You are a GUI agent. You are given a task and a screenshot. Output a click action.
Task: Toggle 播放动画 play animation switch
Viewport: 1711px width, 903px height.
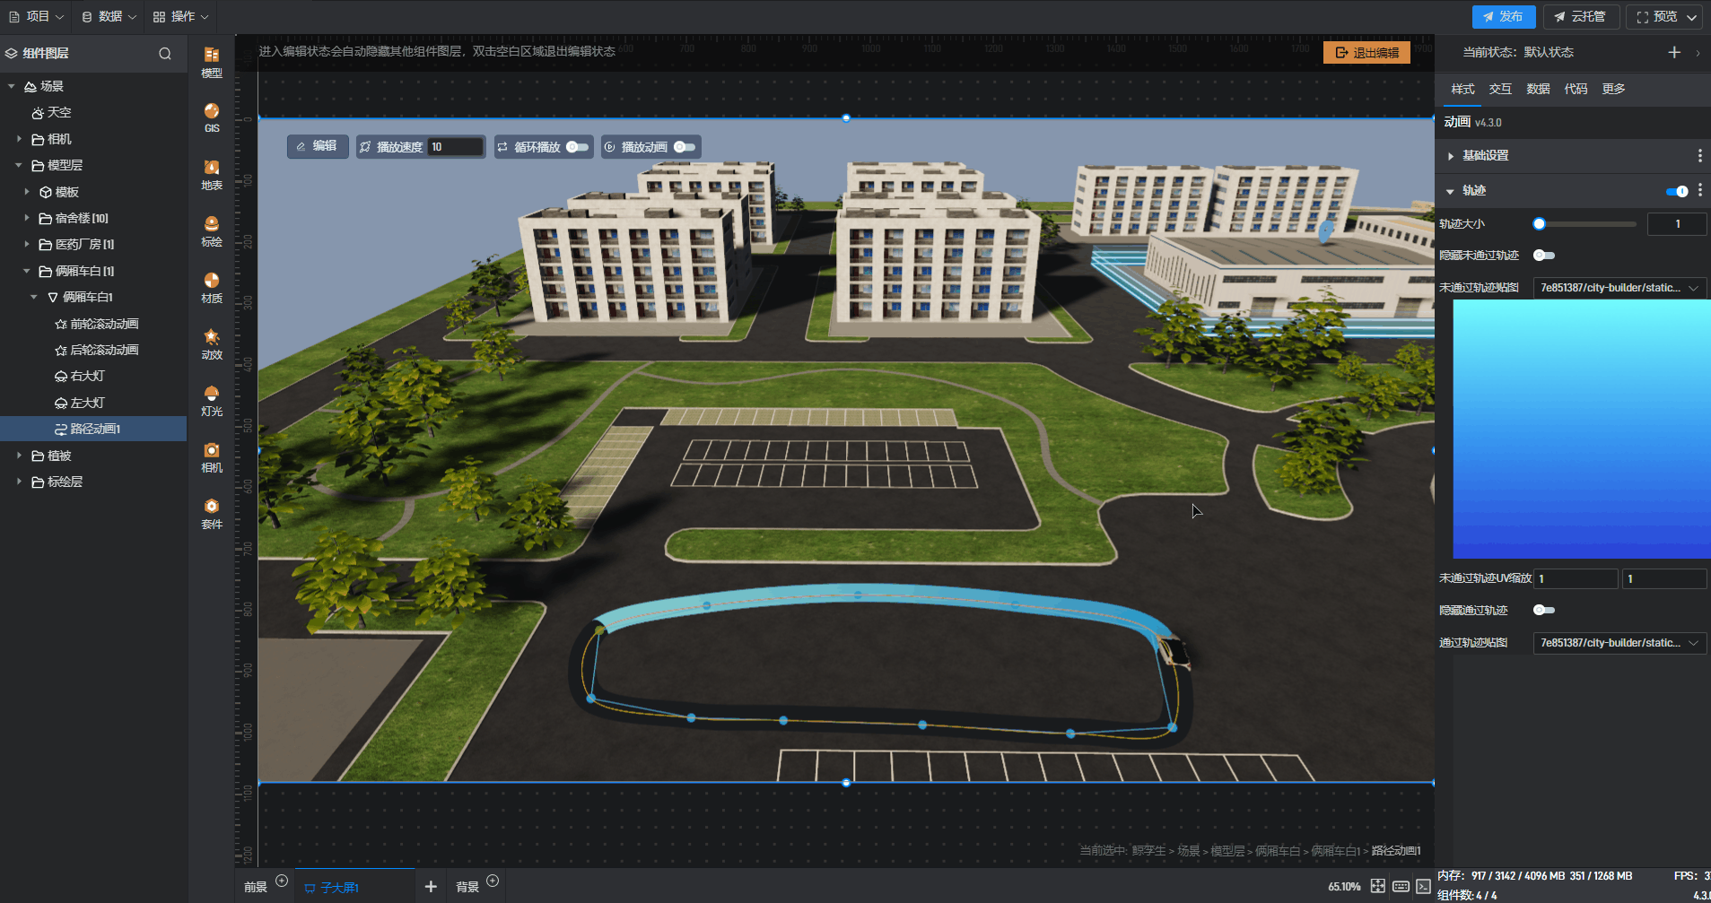[685, 147]
